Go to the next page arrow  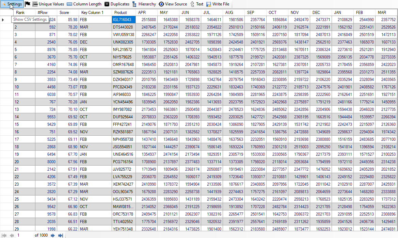53,235
